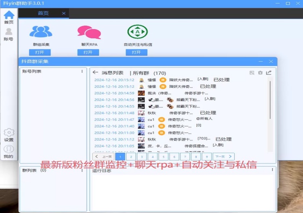Viewport: 303px width, 213px height.
Task: Open 自动关注与私信 with its 打开 button
Action: [x=137, y=53]
